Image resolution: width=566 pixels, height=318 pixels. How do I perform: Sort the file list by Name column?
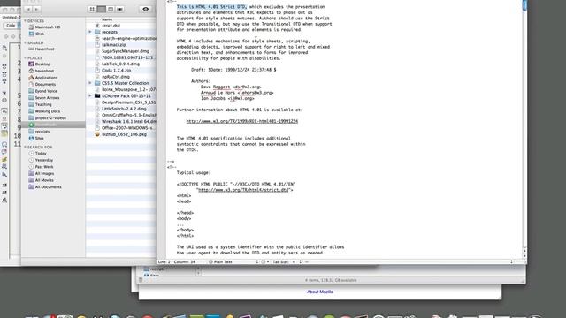point(121,19)
